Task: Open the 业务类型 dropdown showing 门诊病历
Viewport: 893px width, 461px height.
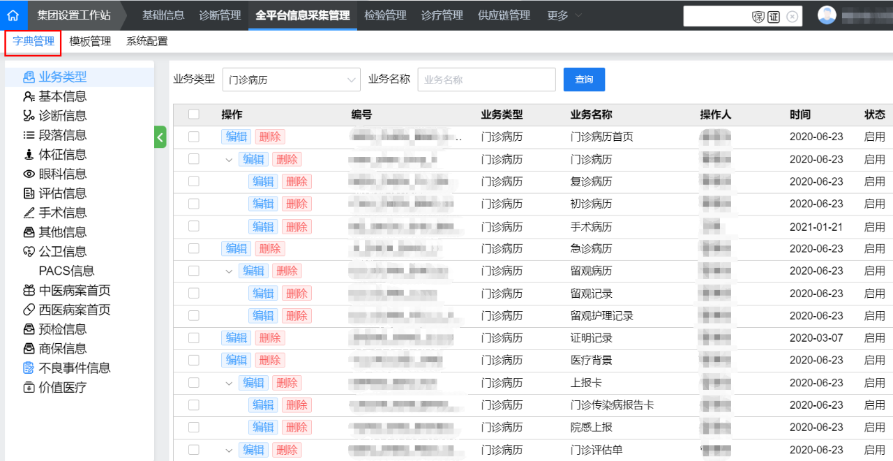Action: pos(291,80)
